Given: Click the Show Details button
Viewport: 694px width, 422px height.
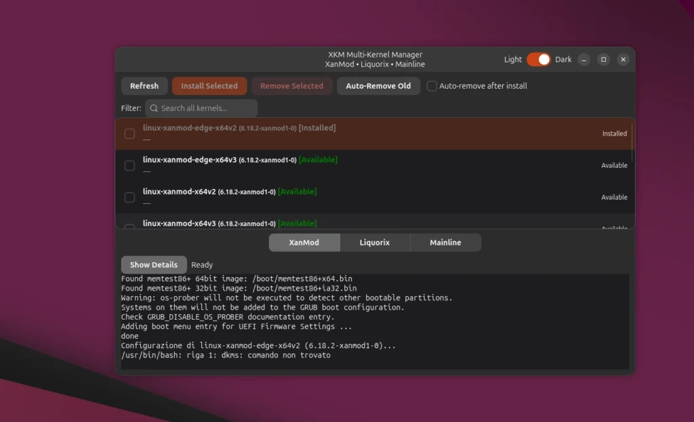Looking at the screenshot, I should click(x=154, y=265).
